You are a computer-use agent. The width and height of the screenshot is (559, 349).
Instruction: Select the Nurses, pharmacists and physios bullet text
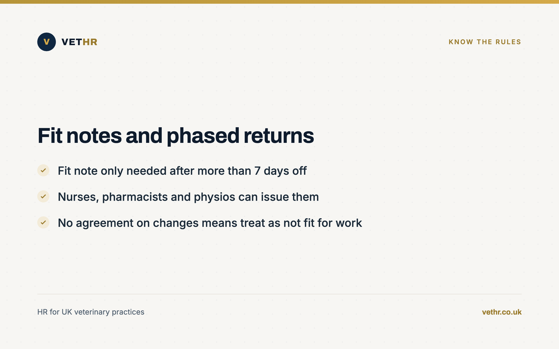188,197
